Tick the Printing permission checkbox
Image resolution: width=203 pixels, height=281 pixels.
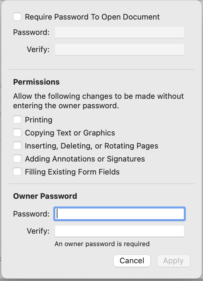click(17, 120)
